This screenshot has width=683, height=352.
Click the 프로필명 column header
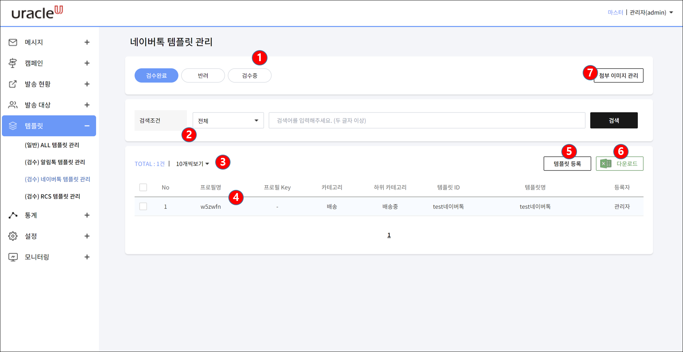[x=211, y=187]
